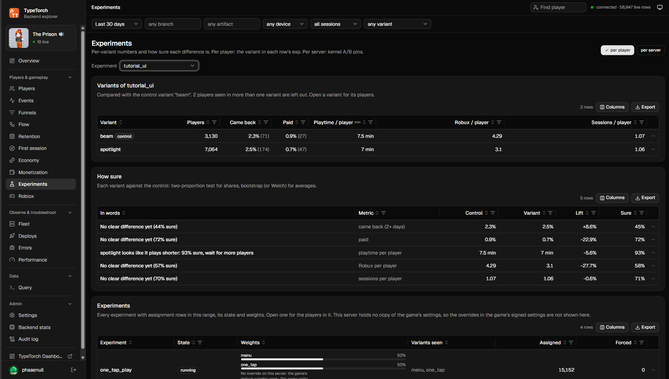The image size is (669, 379).
Task: Open Economy in the sidebar
Action: pos(41,160)
